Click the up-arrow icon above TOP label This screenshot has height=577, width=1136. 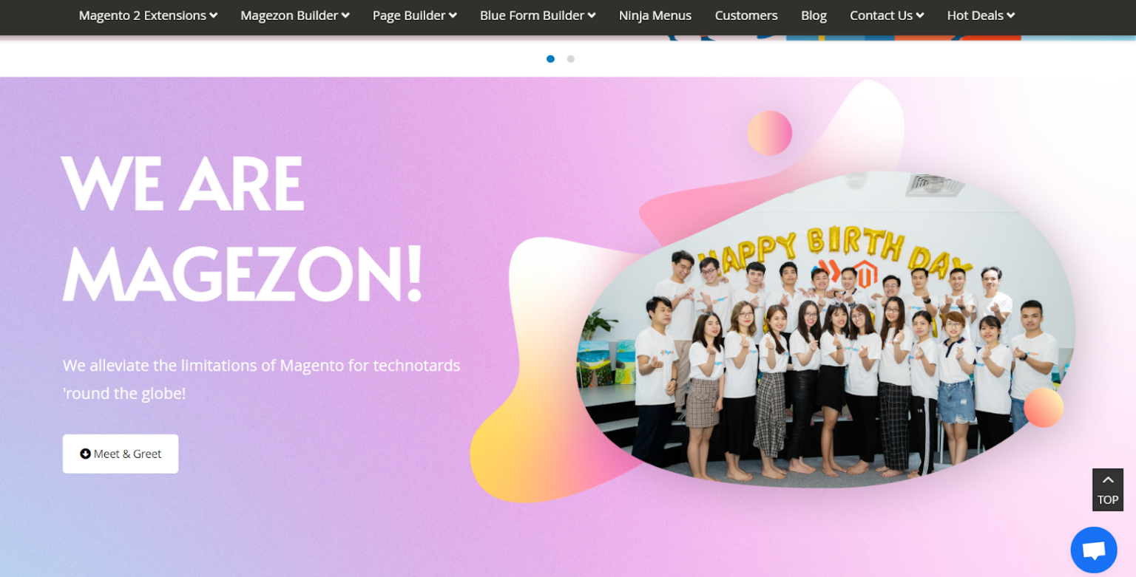point(1107,479)
